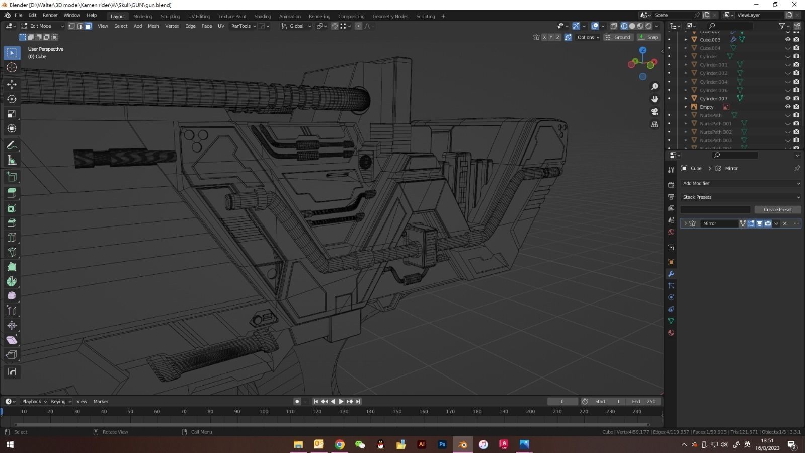Toggle X-ray display in viewport header
Viewport: 805px width, 453px height.
click(614, 26)
